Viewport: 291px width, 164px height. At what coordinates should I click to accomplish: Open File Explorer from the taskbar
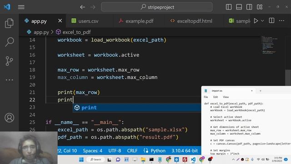tap(143, 159)
